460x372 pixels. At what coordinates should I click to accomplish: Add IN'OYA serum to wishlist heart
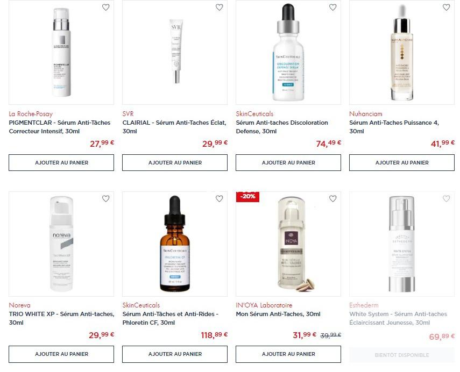pos(332,199)
